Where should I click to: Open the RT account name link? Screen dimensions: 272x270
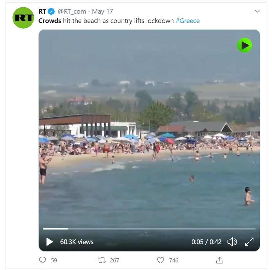tap(42, 11)
